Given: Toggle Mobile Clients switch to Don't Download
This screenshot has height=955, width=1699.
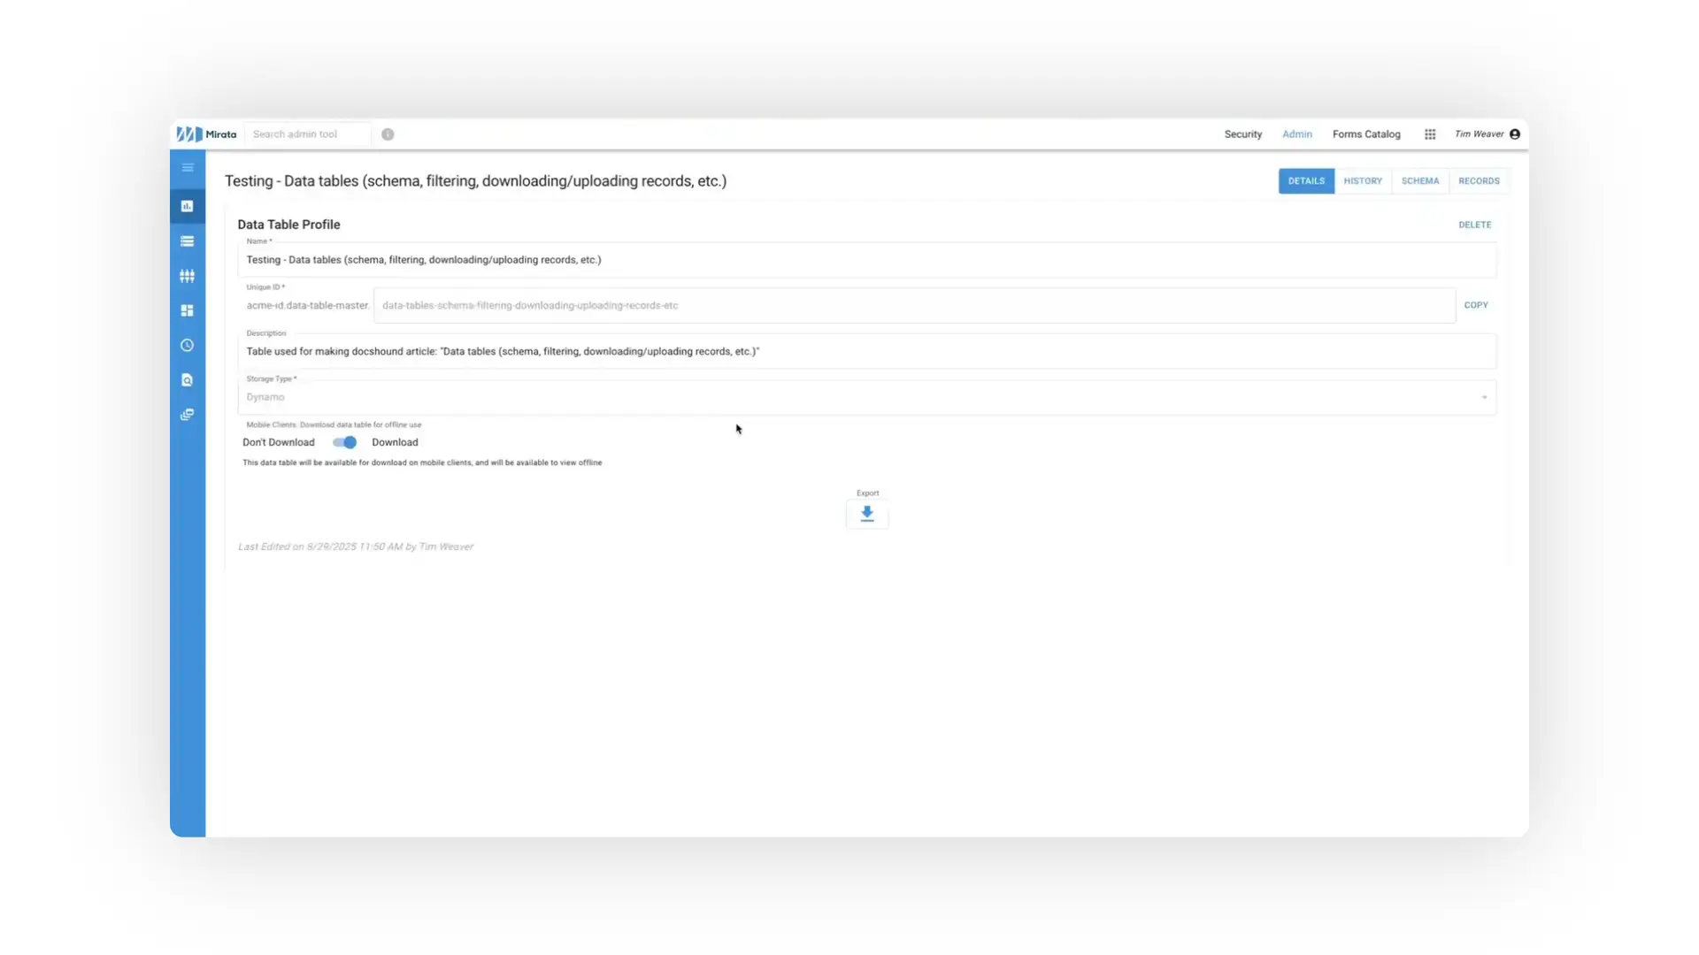Looking at the screenshot, I should coord(344,442).
